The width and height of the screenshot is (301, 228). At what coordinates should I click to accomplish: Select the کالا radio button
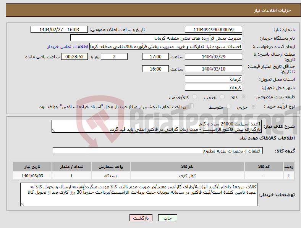[x=243, y=97]
